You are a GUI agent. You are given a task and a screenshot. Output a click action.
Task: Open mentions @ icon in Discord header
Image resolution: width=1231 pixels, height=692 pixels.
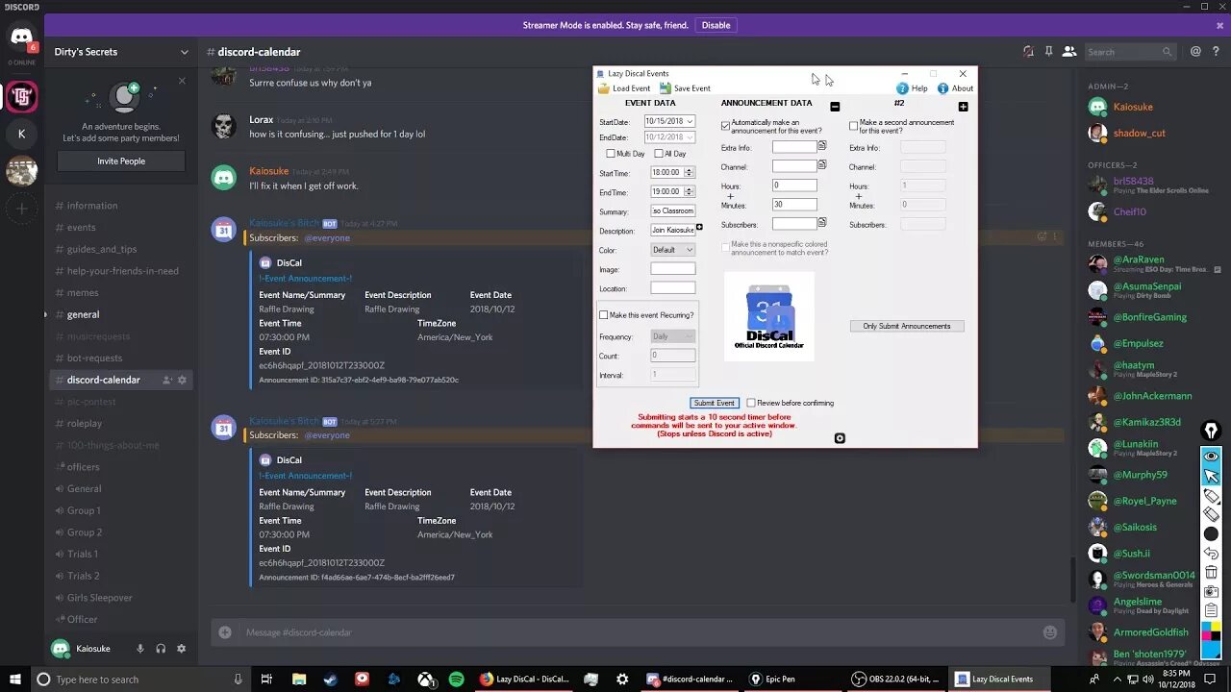click(1194, 52)
